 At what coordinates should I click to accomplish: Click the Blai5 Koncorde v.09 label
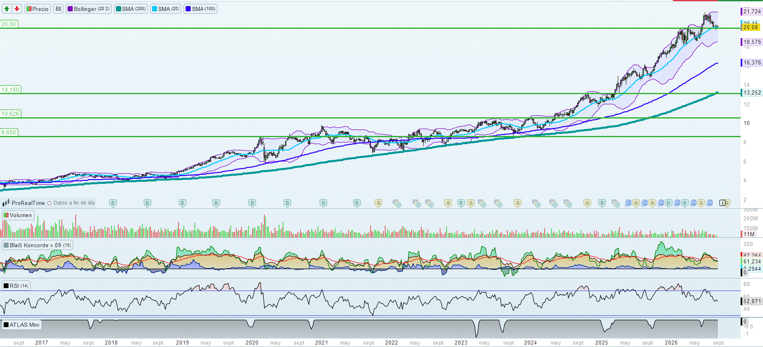(37, 245)
